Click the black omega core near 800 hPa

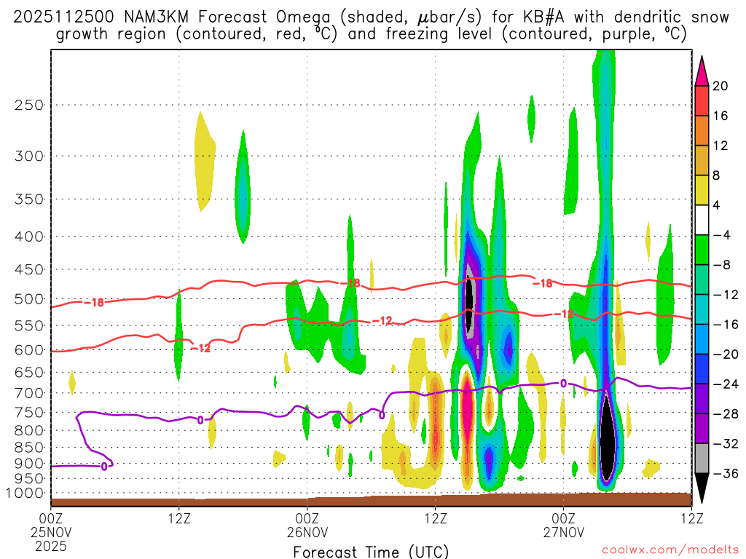coord(607,437)
